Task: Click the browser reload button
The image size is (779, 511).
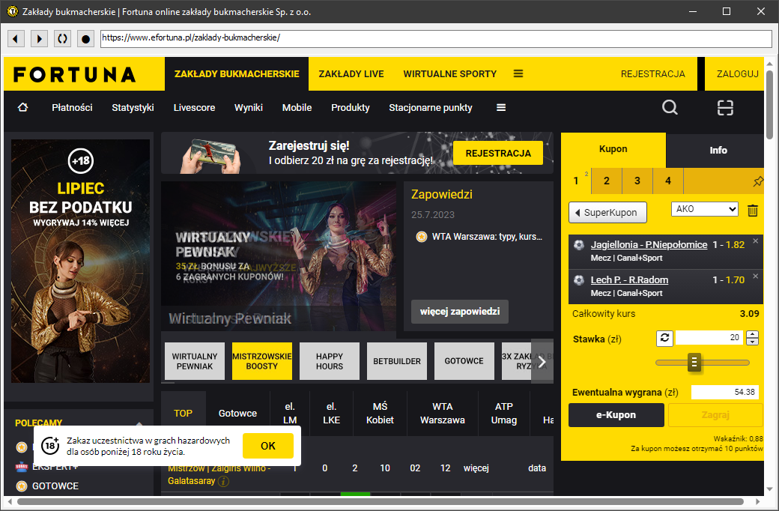Action: 62,38
